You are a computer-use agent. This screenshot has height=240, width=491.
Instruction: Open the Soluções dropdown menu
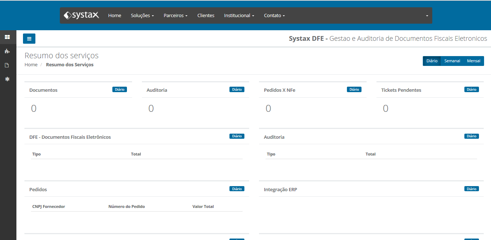(142, 16)
